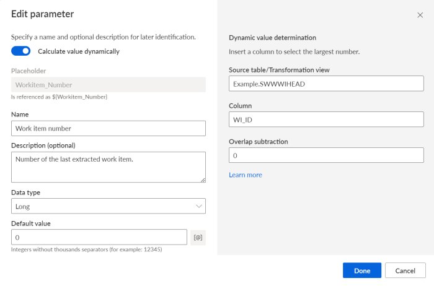The image size is (434, 286).
Task: Select the Default value input field
Action: (99, 237)
